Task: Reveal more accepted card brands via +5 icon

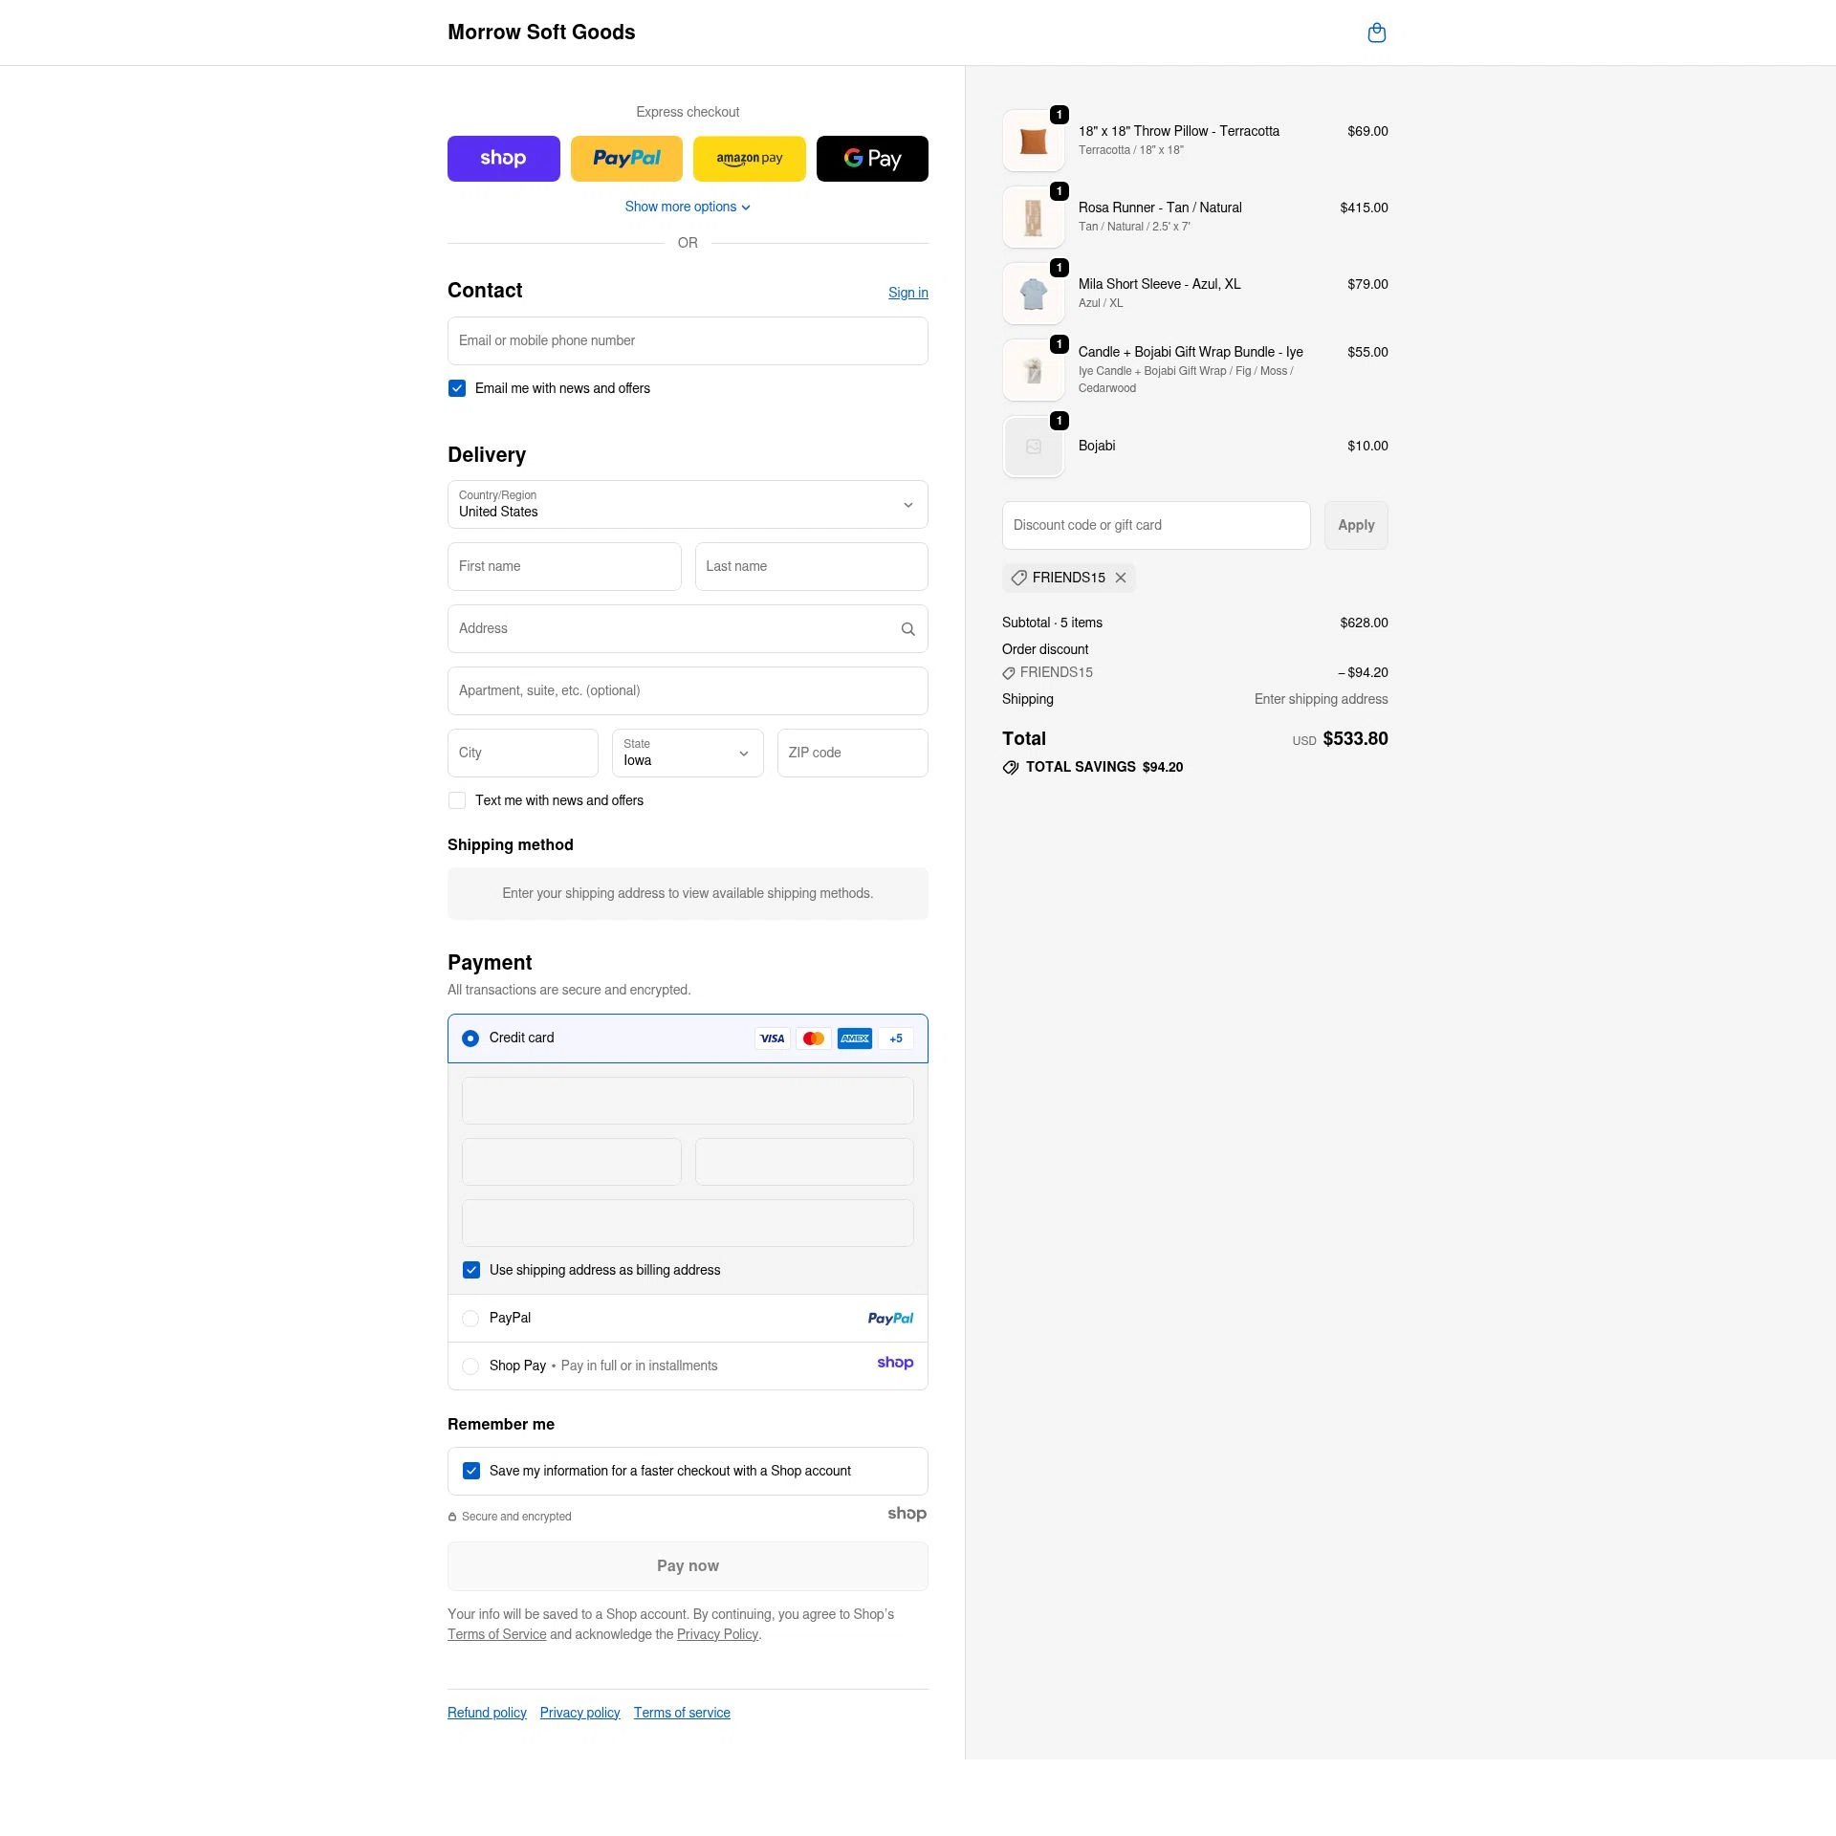Action: (896, 1038)
